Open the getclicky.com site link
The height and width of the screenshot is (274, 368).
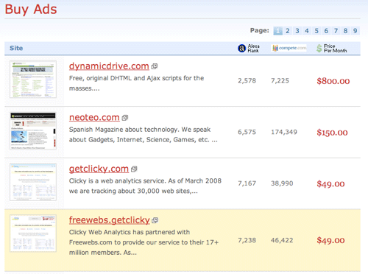[99, 169]
